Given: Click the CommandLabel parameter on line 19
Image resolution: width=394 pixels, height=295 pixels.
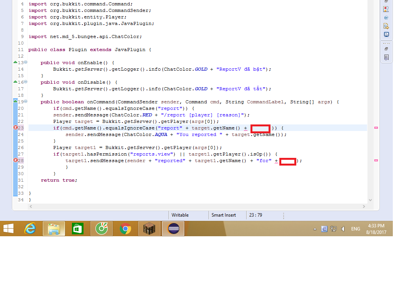Looking at the screenshot, I should 265,102.
